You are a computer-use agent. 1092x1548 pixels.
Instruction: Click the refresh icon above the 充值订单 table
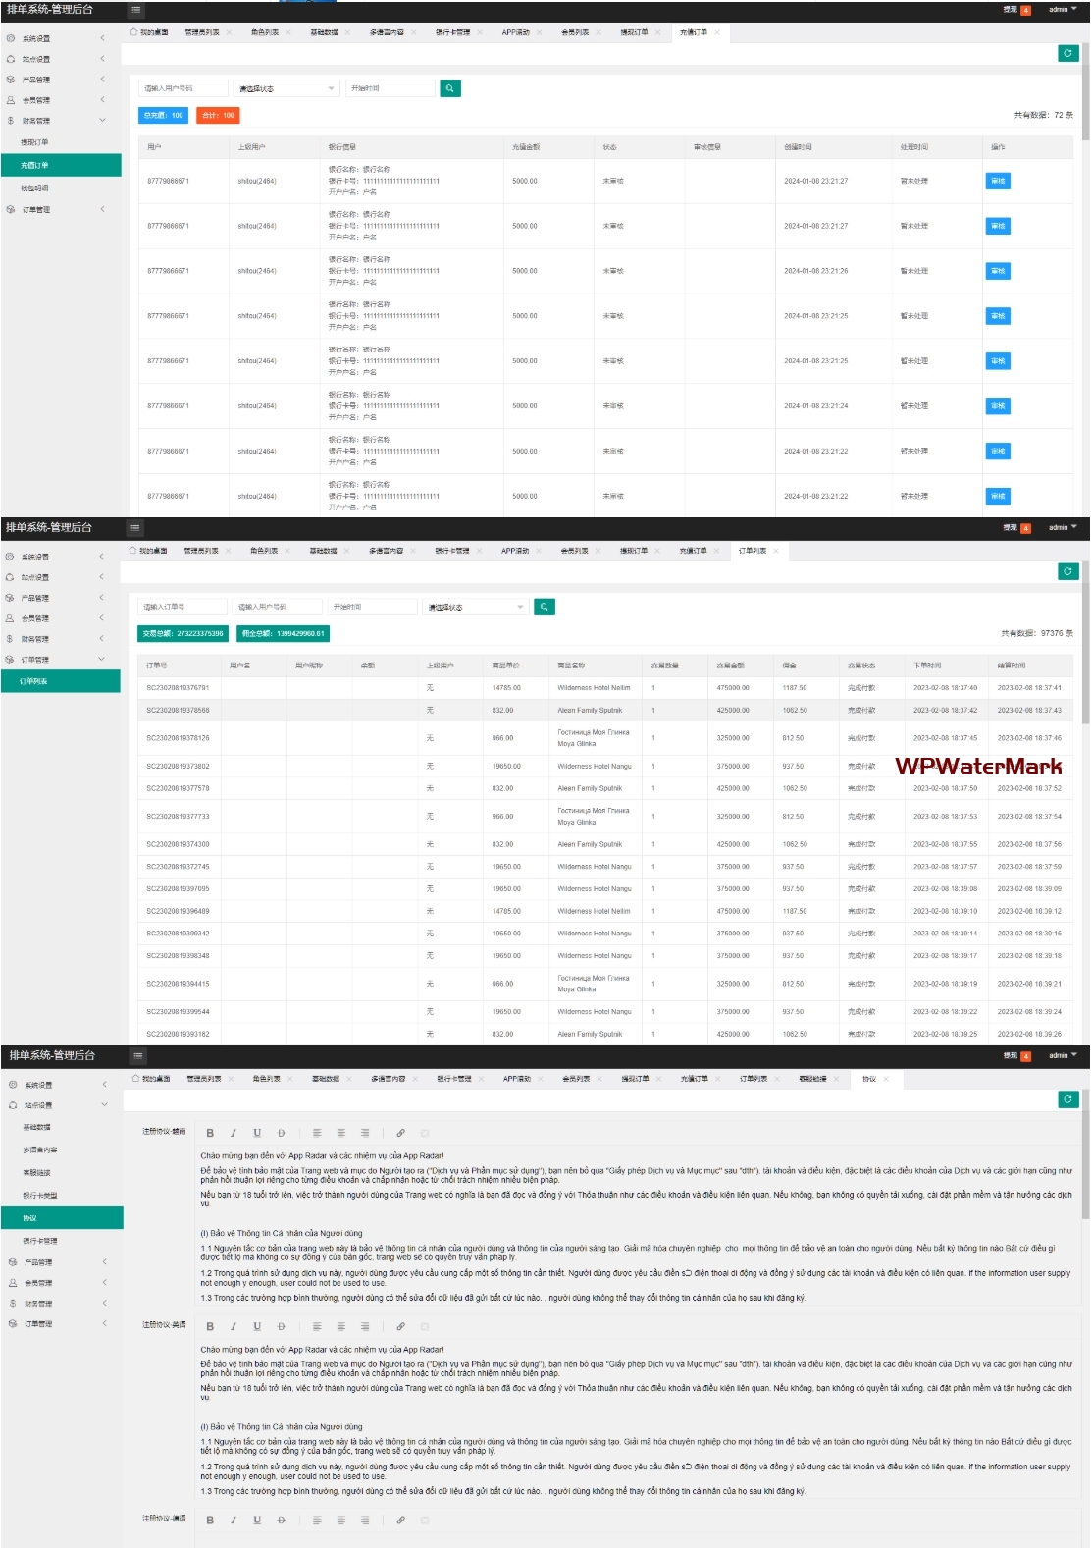[1067, 53]
